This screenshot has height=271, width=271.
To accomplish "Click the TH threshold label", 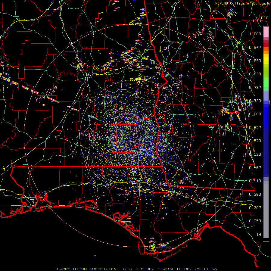I will coord(259,235).
